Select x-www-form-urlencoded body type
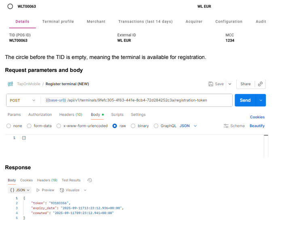Screen dimensions: 282x225 click(59, 126)
